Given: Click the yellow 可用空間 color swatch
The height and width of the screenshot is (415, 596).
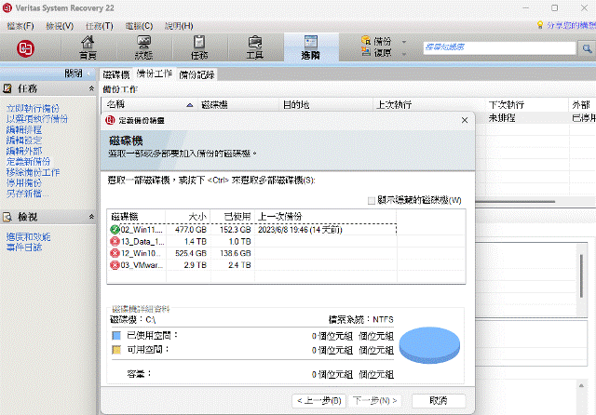Looking at the screenshot, I should pyautogui.click(x=116, y=350).
